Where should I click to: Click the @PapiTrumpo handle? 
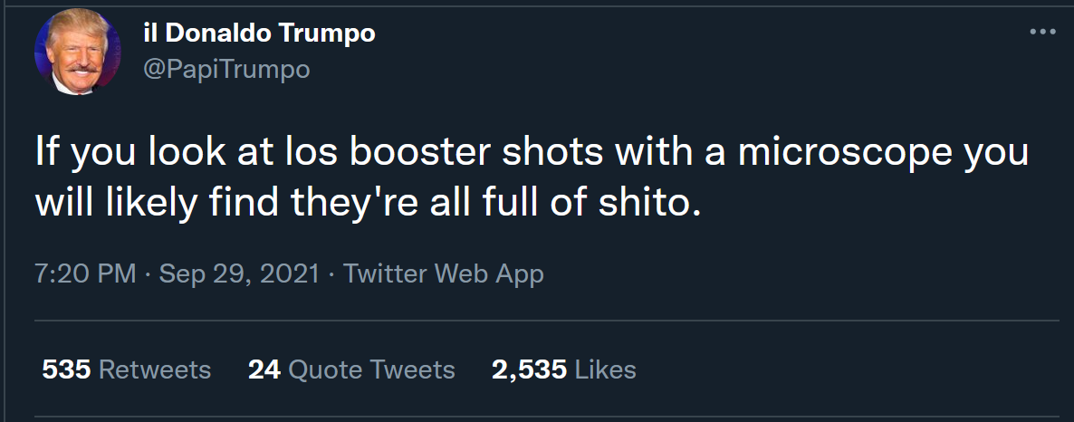pos(226,69)
